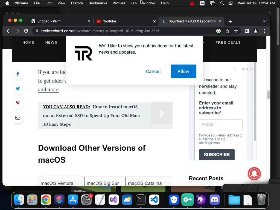Expand the tab search dropdown arrow
The image size is (280, 210).
[264, 21]
